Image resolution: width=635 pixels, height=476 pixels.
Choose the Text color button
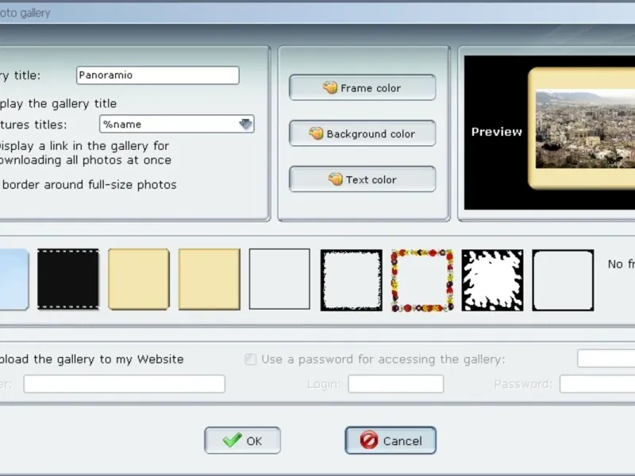pos(363,179)
